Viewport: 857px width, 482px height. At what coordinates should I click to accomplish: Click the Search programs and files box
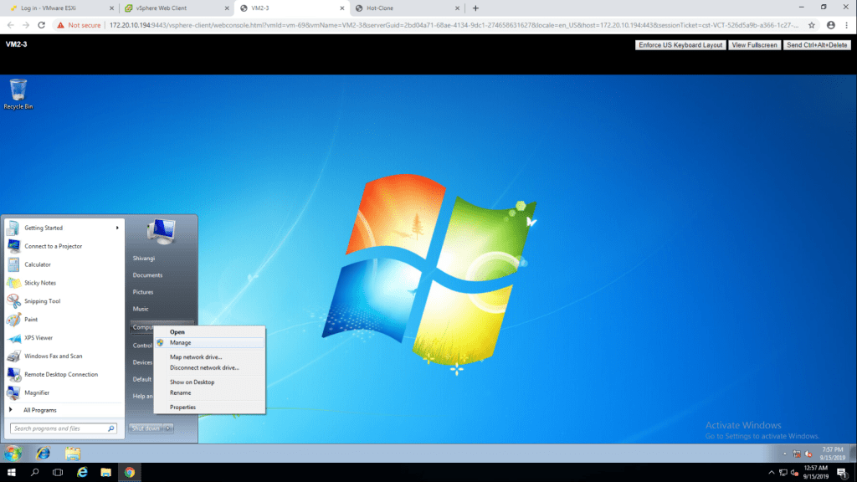(x=60, y=428)
